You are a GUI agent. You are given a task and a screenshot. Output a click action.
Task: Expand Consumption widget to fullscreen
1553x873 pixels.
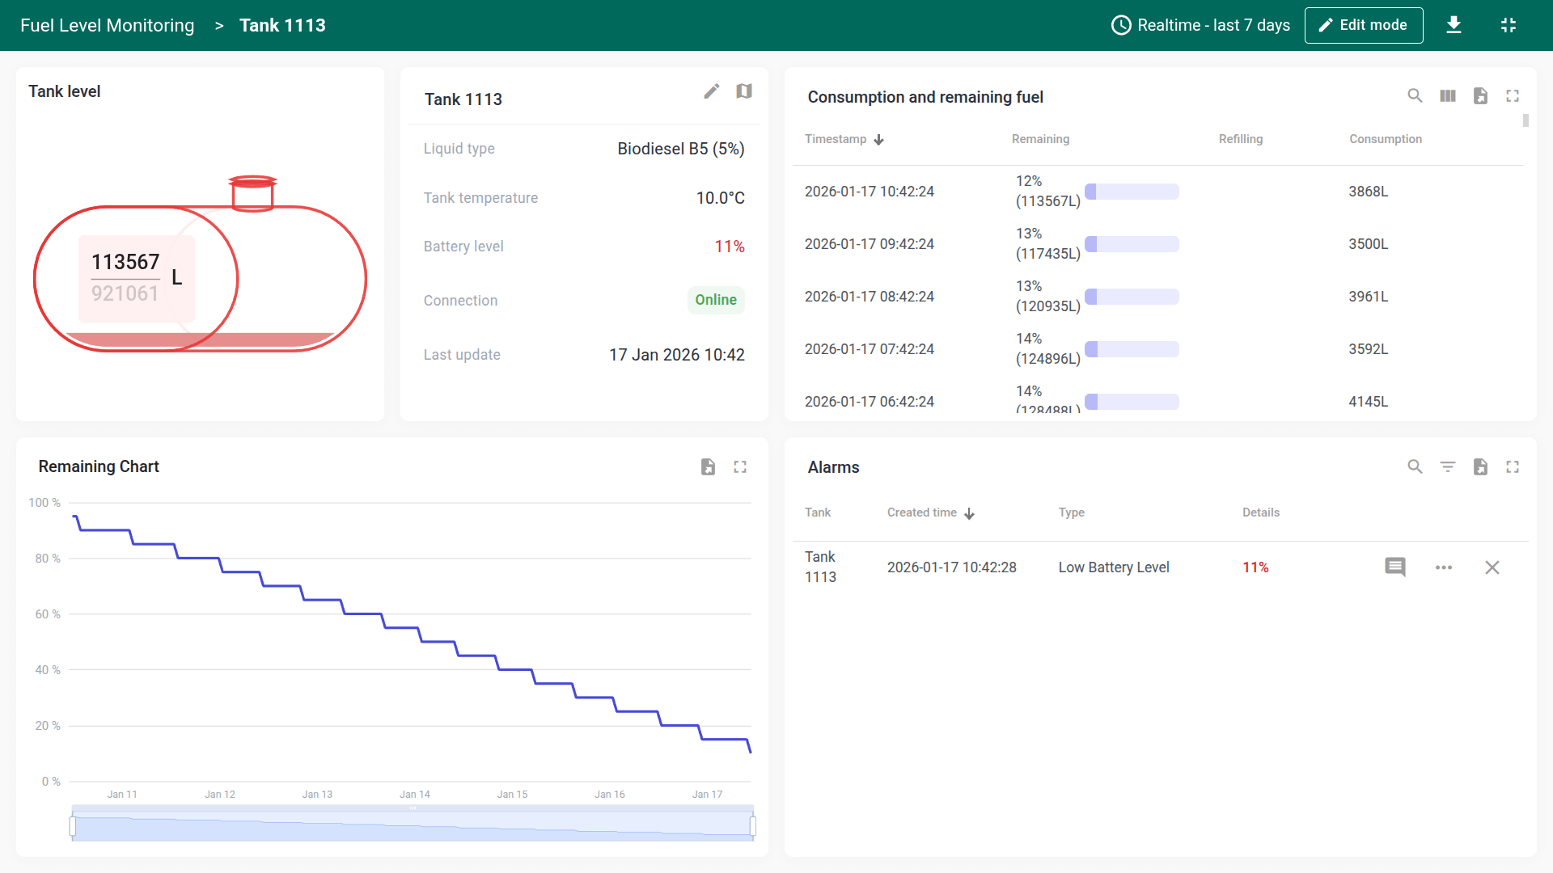[x=1513, y=96]
